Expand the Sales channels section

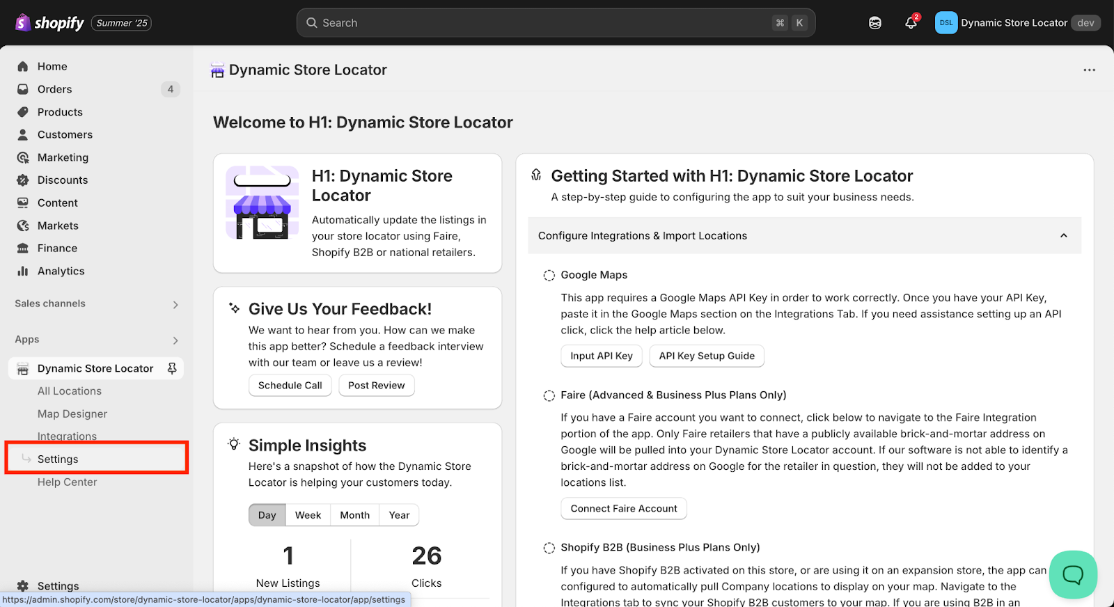[175, 304]
